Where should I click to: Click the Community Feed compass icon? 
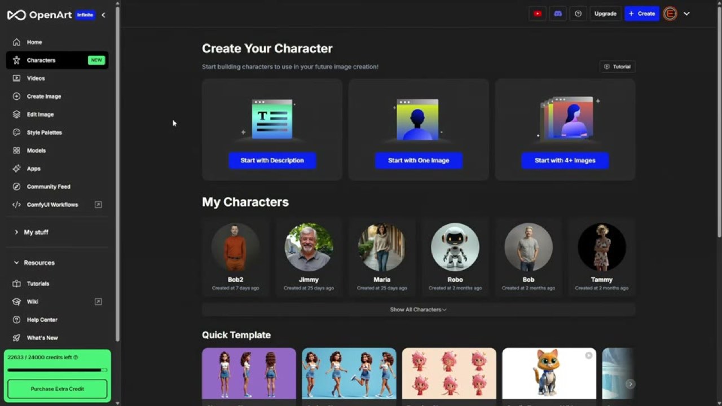click(16, 187)
